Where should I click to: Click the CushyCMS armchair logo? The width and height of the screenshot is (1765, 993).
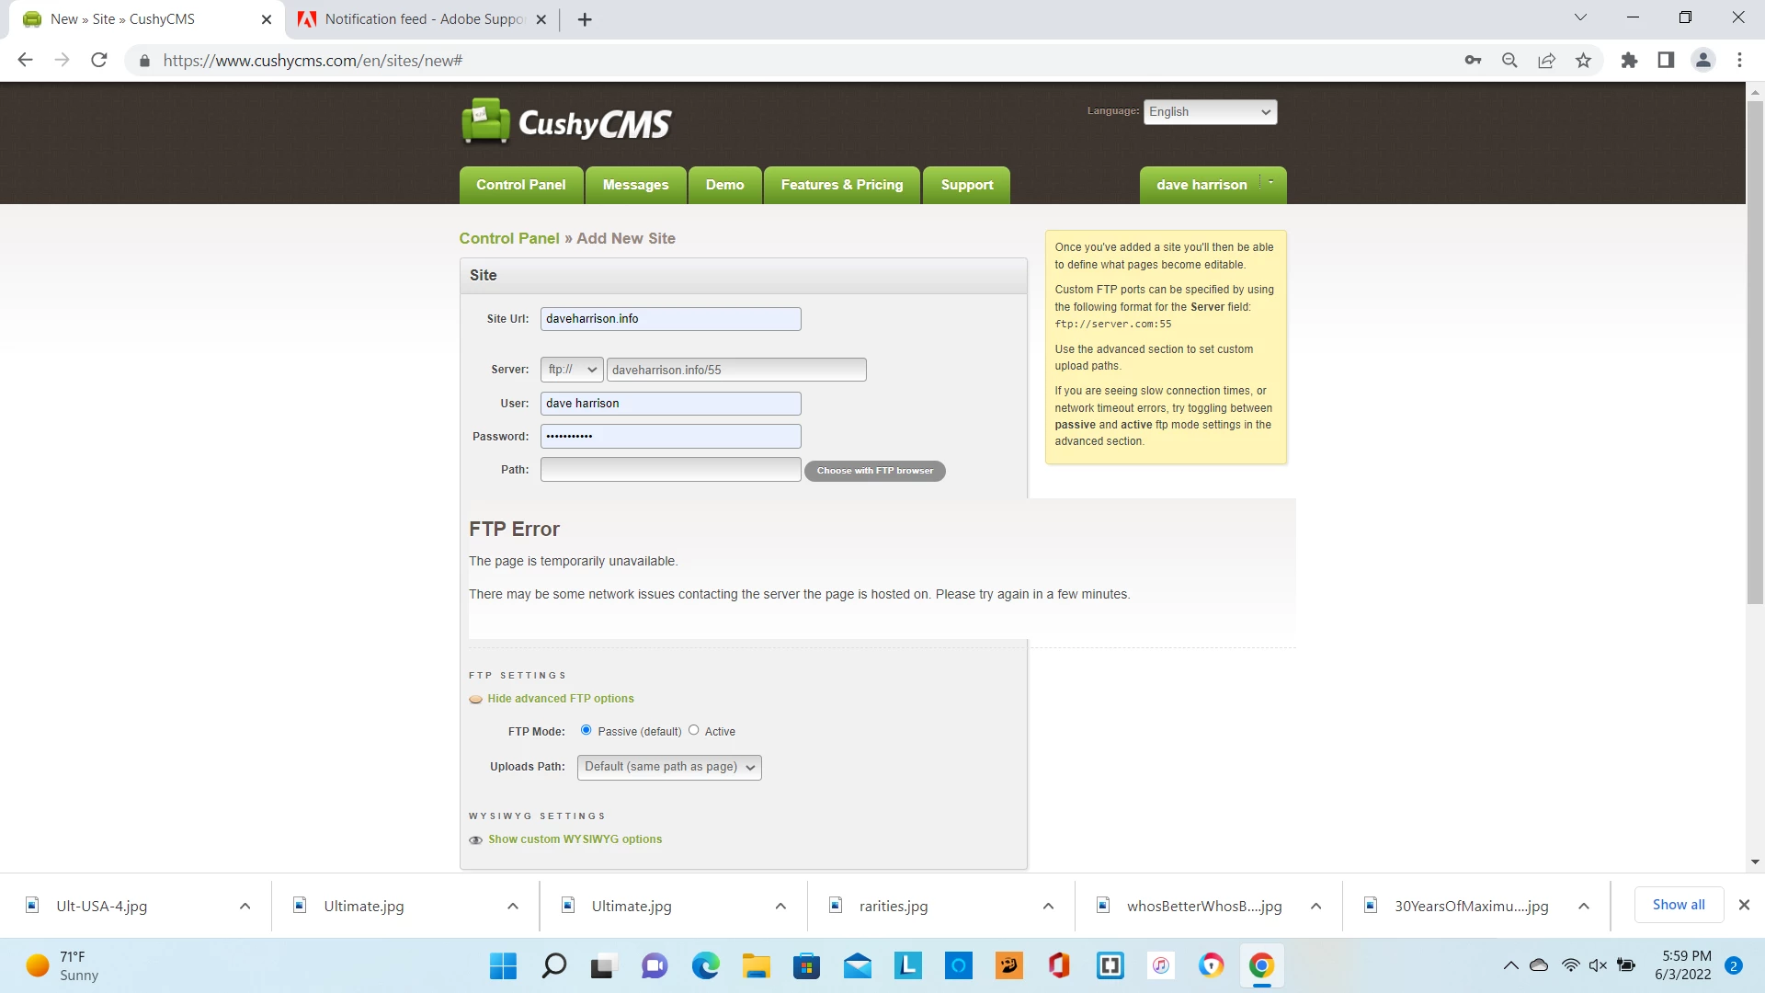coord(485,121)
